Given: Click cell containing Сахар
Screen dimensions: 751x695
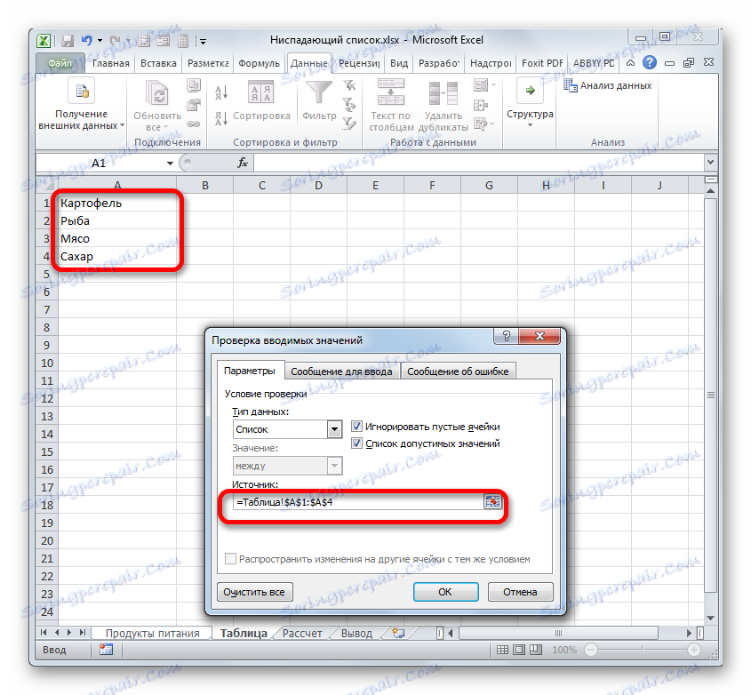Looking at the screenshot, I should (x=117, y=256).
